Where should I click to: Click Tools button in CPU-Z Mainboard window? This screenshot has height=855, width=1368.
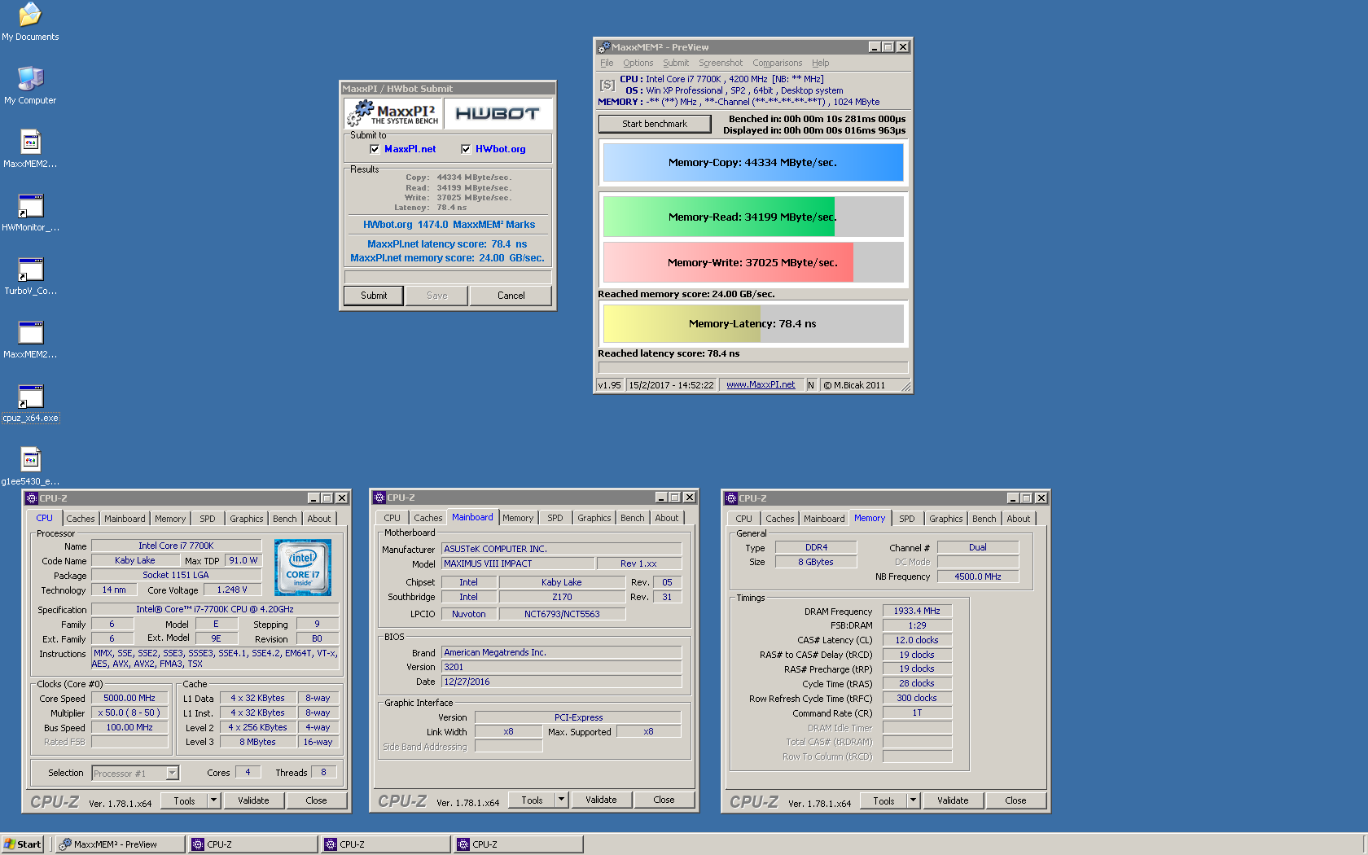click(x=533, y=800)
